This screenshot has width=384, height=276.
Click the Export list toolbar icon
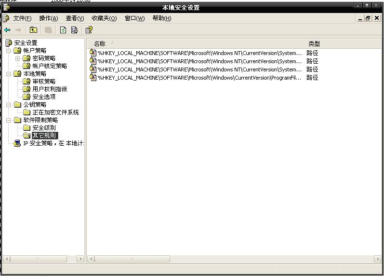click(75, 30)
